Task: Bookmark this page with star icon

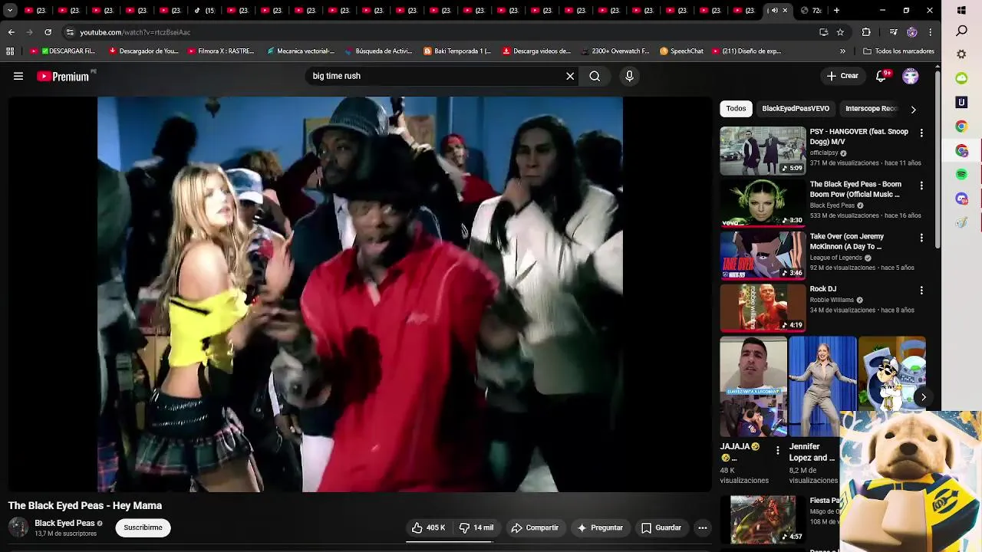Action: pyautogui.click(x=840, y=32)
